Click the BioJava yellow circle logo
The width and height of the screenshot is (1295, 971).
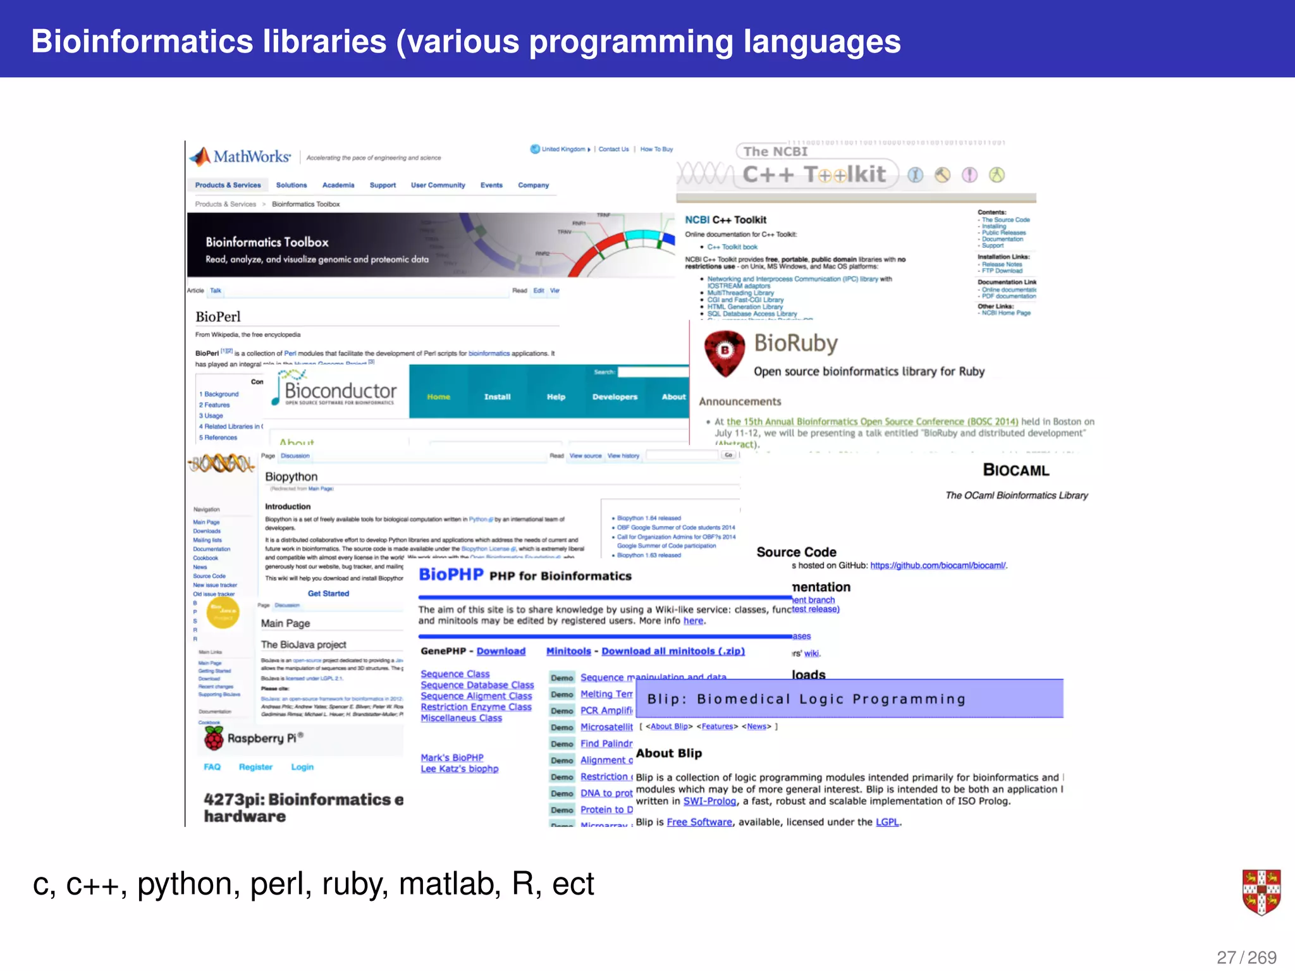tap(223, 612)
